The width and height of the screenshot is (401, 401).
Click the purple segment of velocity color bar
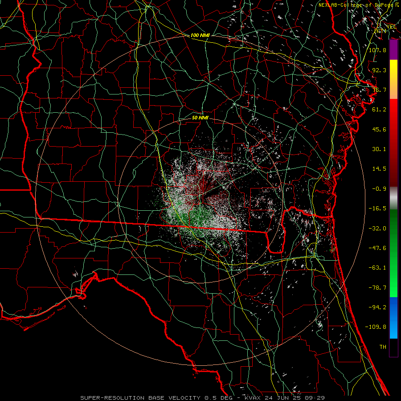[393, 50]
